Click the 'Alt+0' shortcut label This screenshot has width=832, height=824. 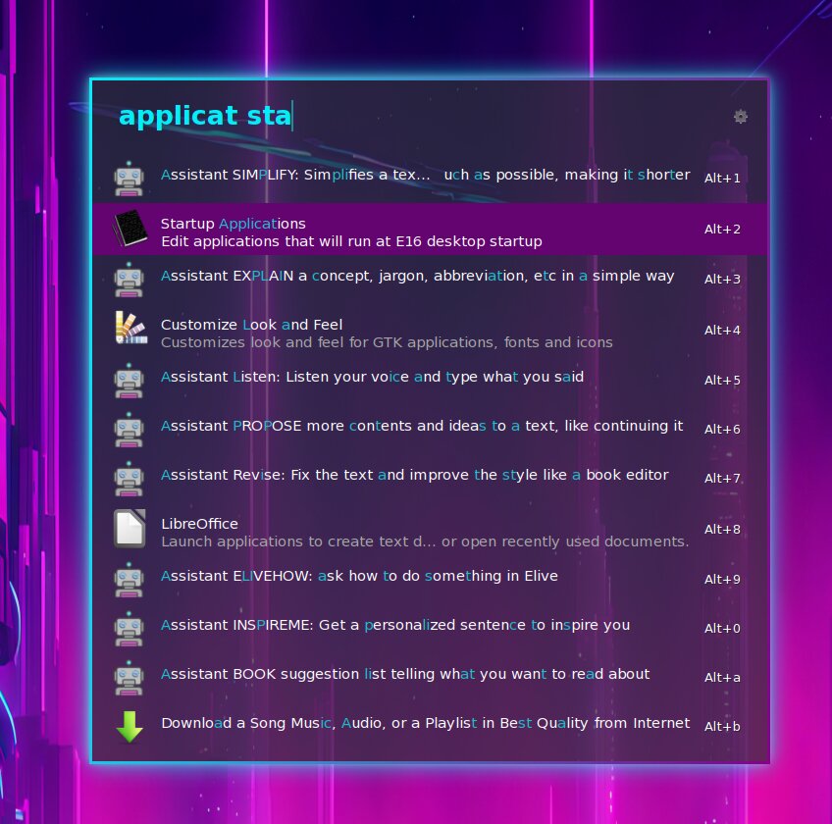[722, 628]
